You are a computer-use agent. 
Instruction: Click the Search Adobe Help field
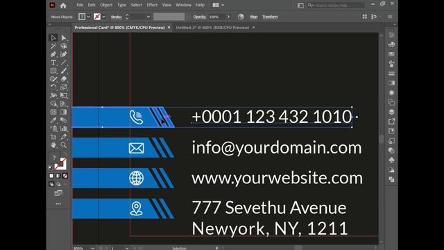pos(339,5)
